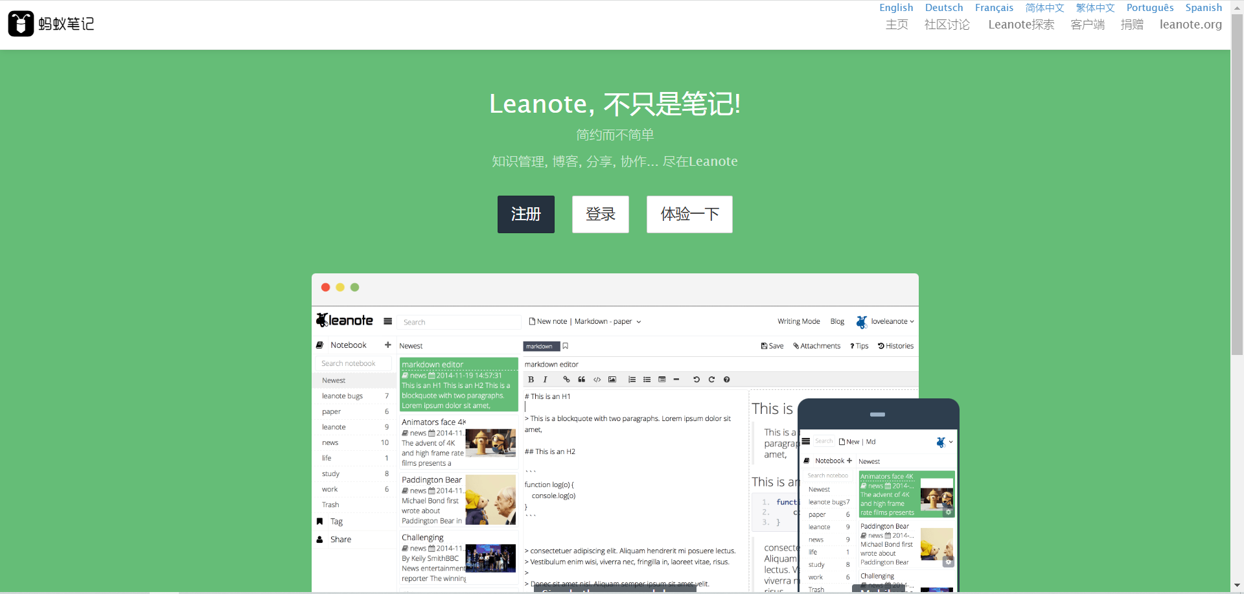
Task: Choose 繁体中文 language option
Action: coord(1095,8)
